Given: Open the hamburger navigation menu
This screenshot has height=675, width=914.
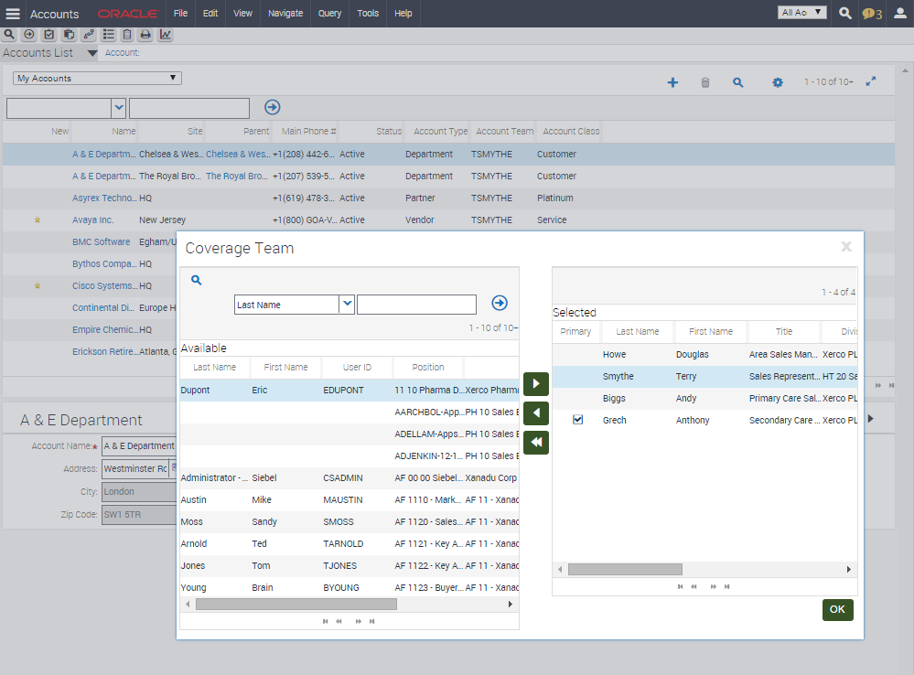Looking at the screenshot, I should [13, 14].
